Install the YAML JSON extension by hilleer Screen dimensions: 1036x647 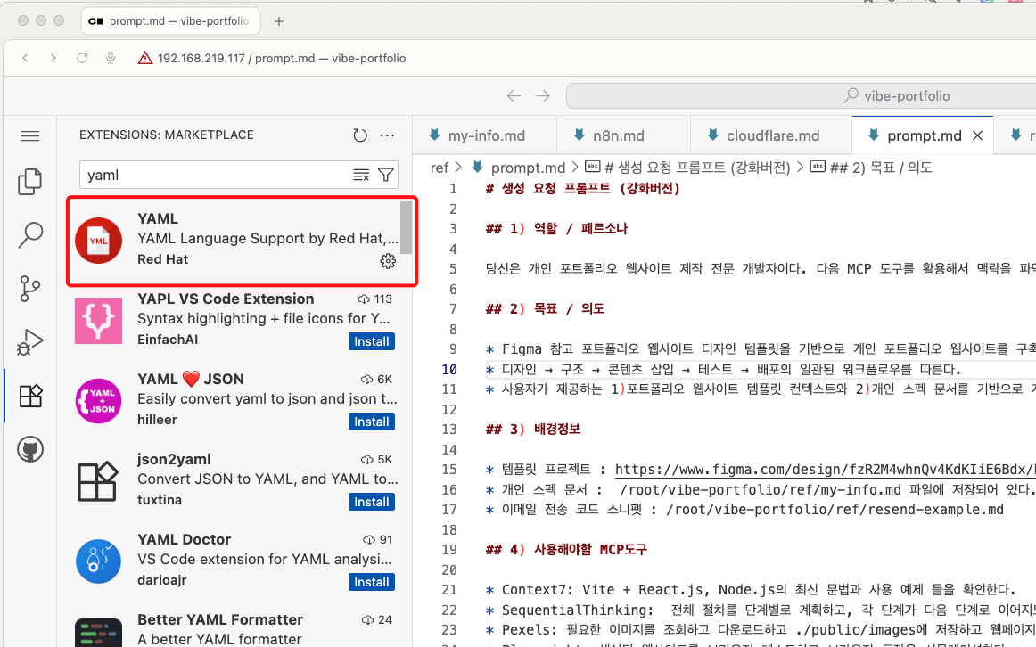click(x=371, y=422)
